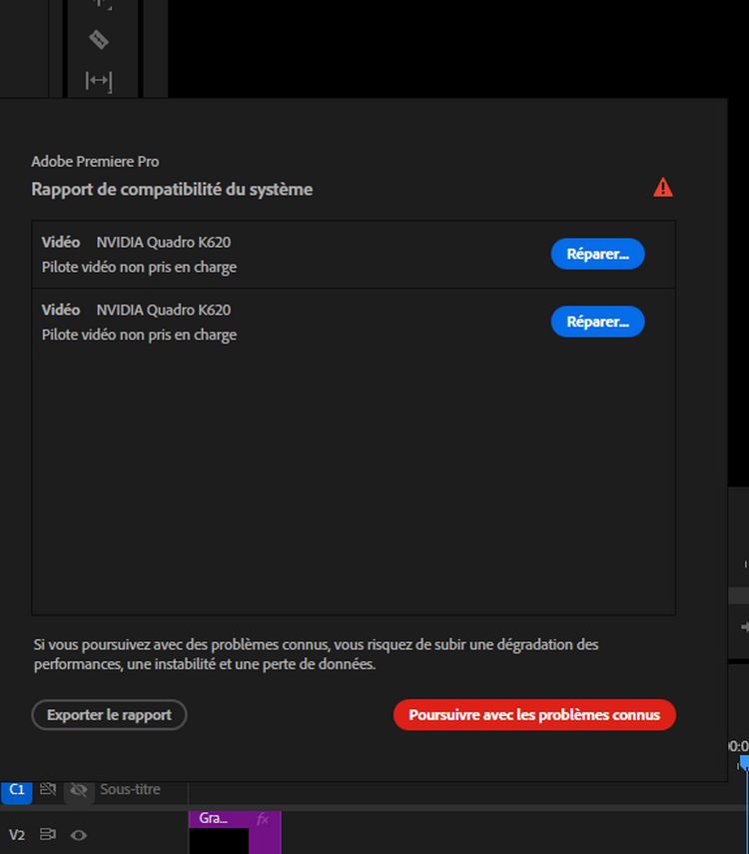
Task: Toggle the caption track display icon beside C1
Action: tap(48, 789)
